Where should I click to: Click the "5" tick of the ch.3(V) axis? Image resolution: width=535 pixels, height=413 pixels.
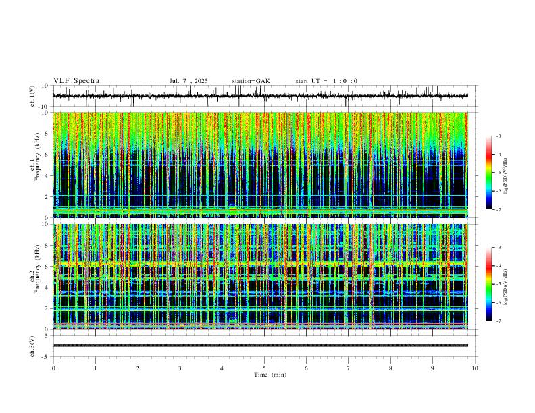tap(47, 336)
